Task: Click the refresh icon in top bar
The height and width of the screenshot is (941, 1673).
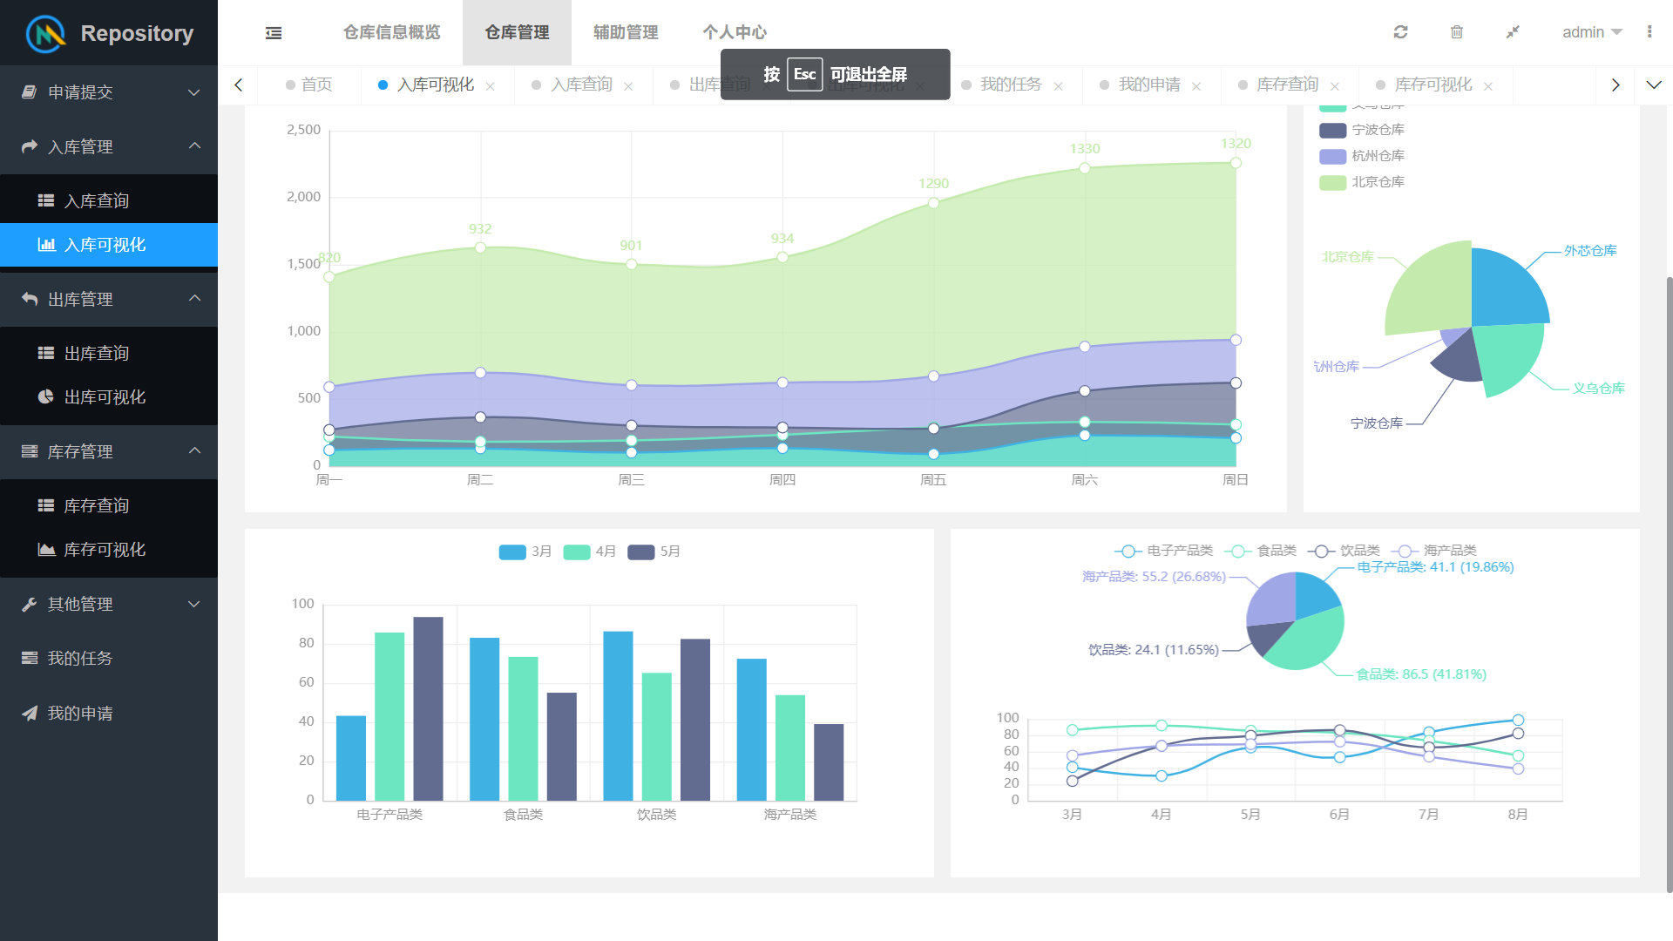Action: tap(1400, 32)
